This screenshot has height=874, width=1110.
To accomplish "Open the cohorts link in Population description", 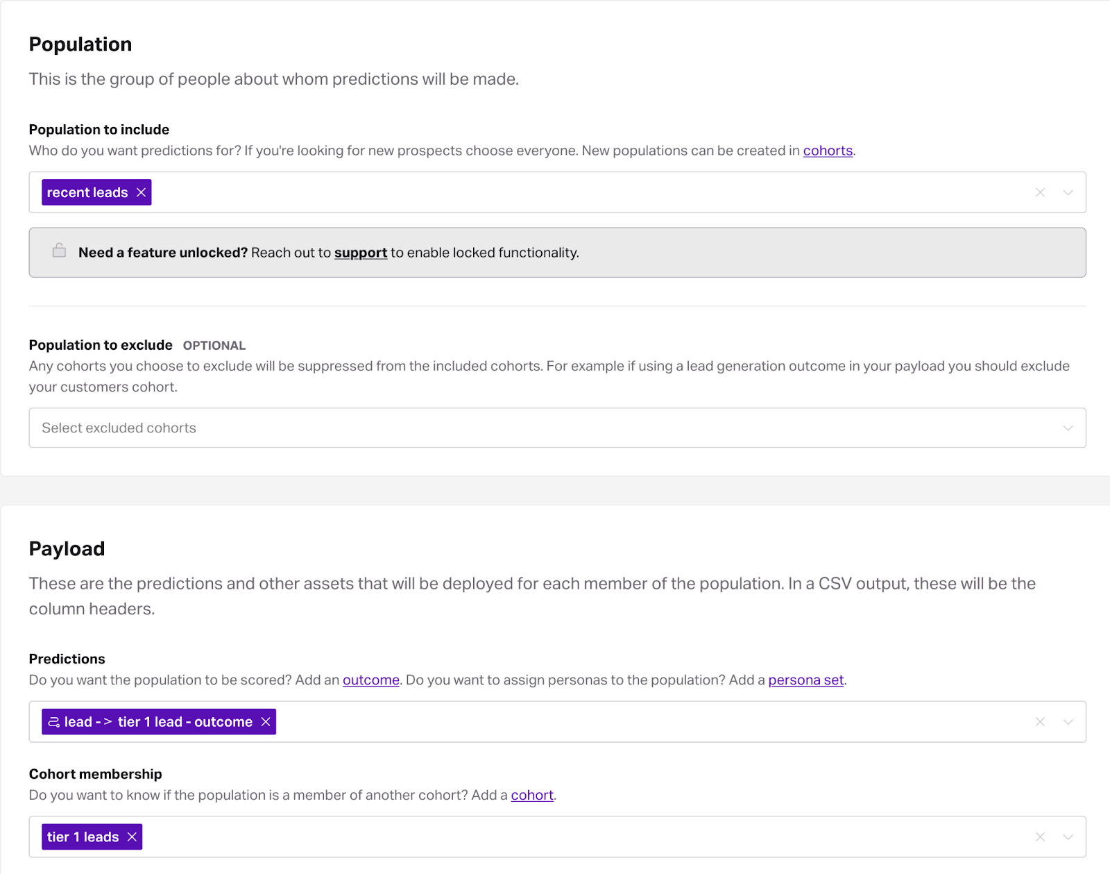I will (x=827, y=151).
